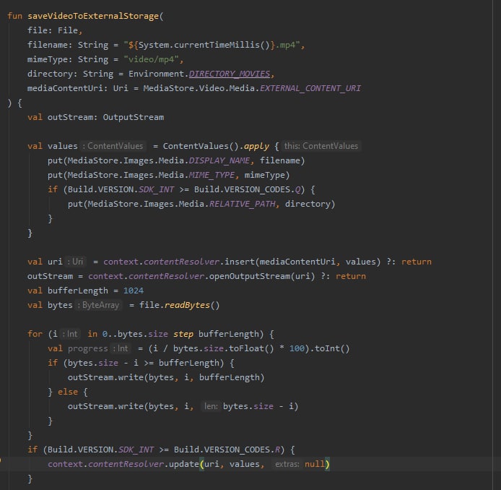Click the 100 numeric literal
Image resolution: width=501 pixels, height=490 pixels.
pyautogui.click(x=297, y=348)
